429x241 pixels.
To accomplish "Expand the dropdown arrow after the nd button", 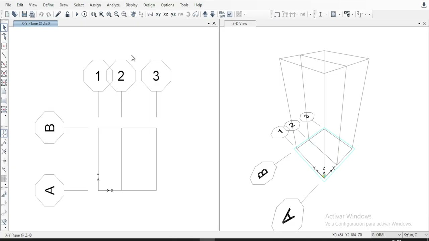I will [x=310, y=14].
